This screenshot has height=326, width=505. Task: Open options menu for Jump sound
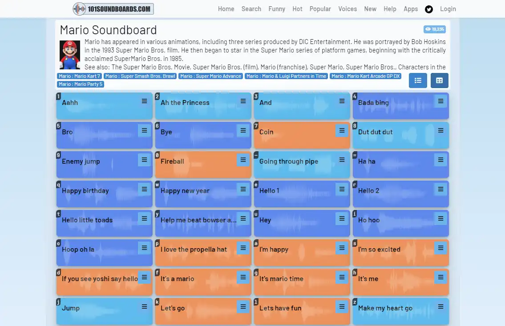(x=144, y=307)
